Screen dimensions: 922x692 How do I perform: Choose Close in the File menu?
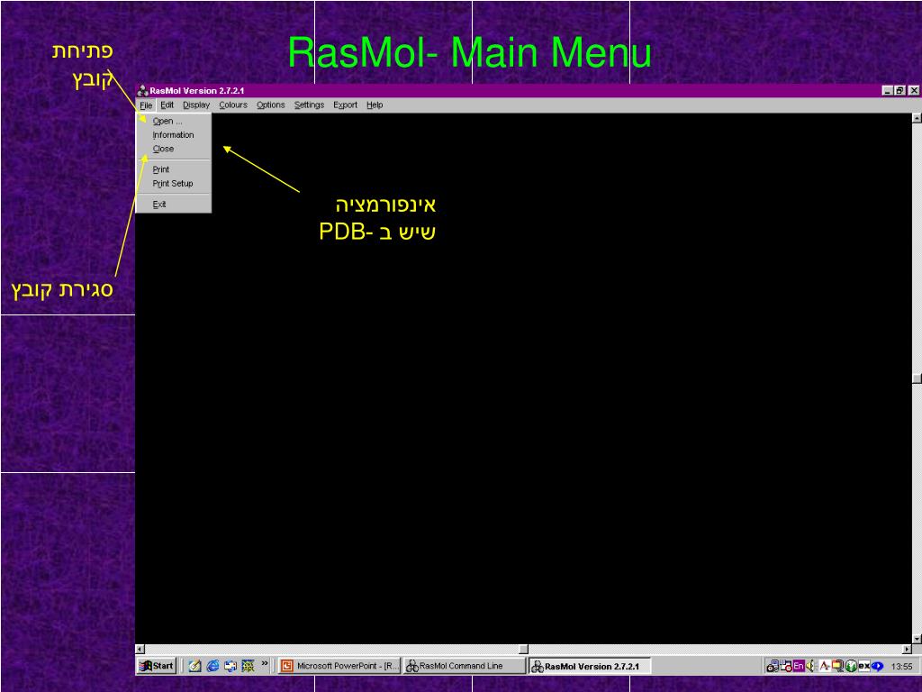tap(174, 149)
